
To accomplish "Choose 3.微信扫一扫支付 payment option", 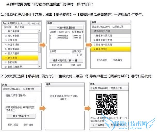I will 111,45.
